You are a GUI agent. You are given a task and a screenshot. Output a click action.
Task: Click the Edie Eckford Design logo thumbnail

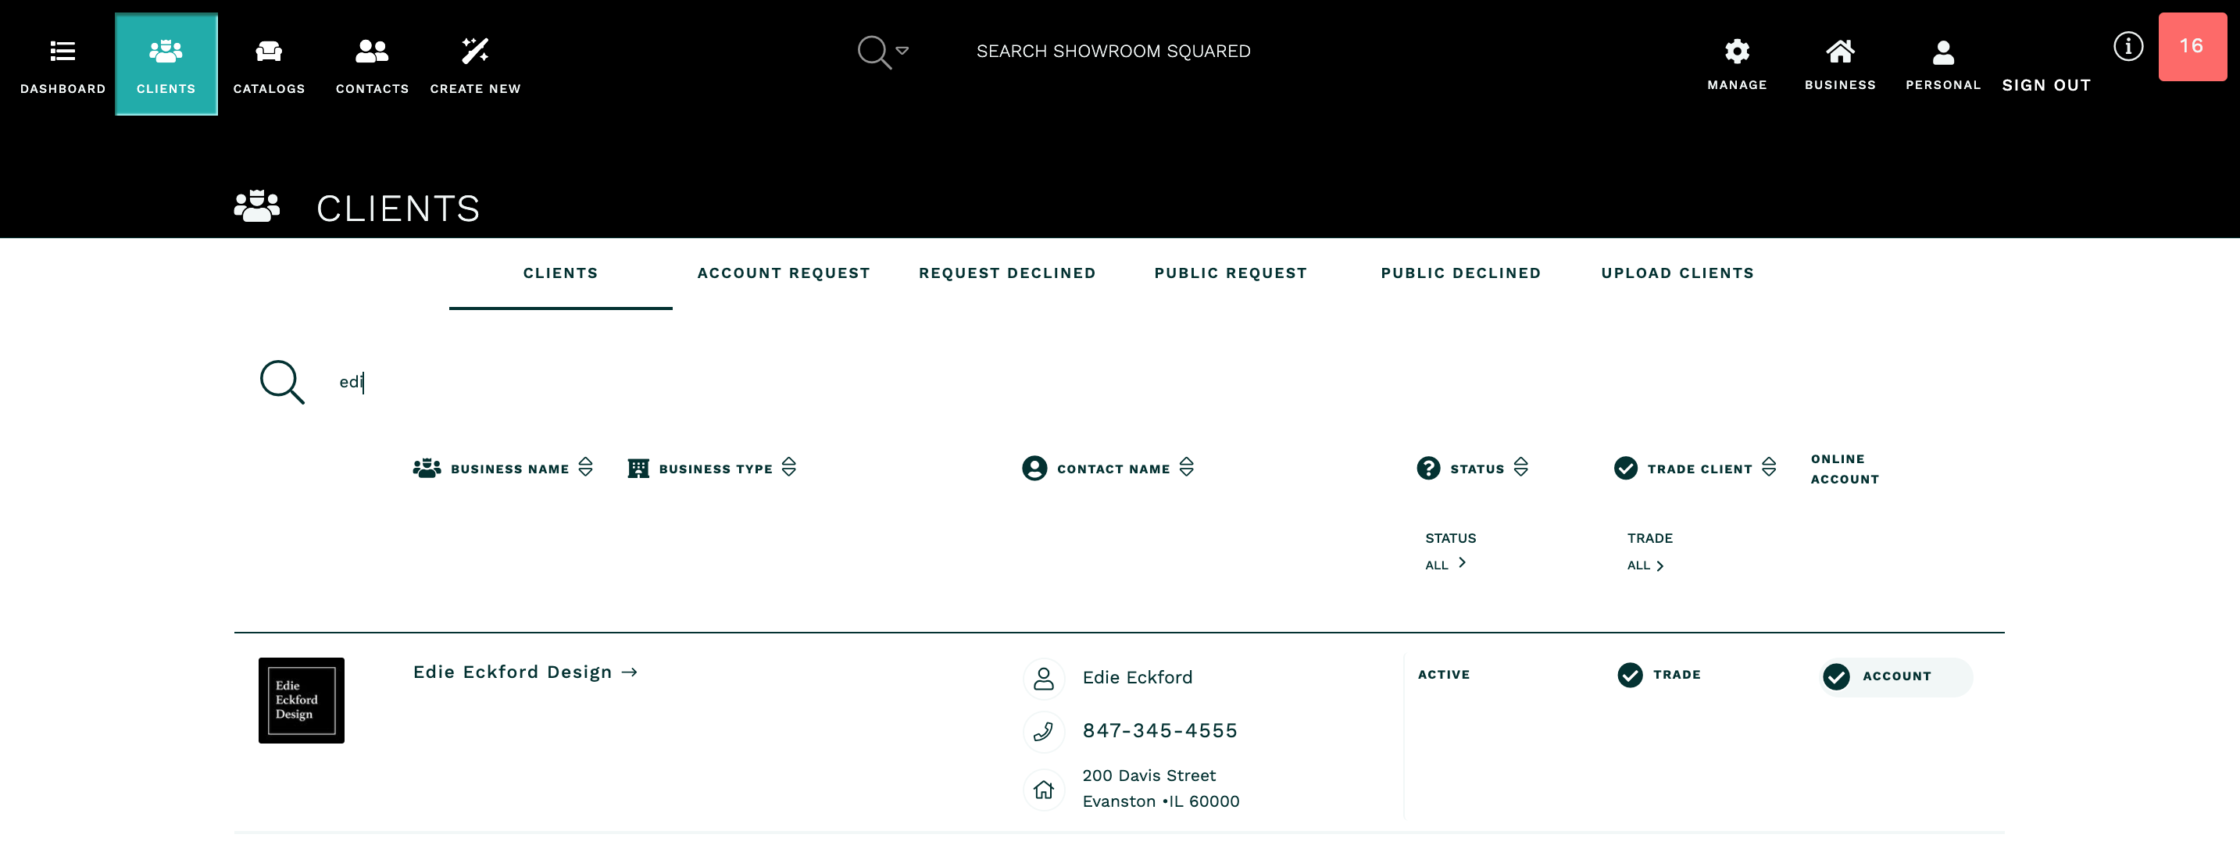pyautogui.click(x=301, y=701)
